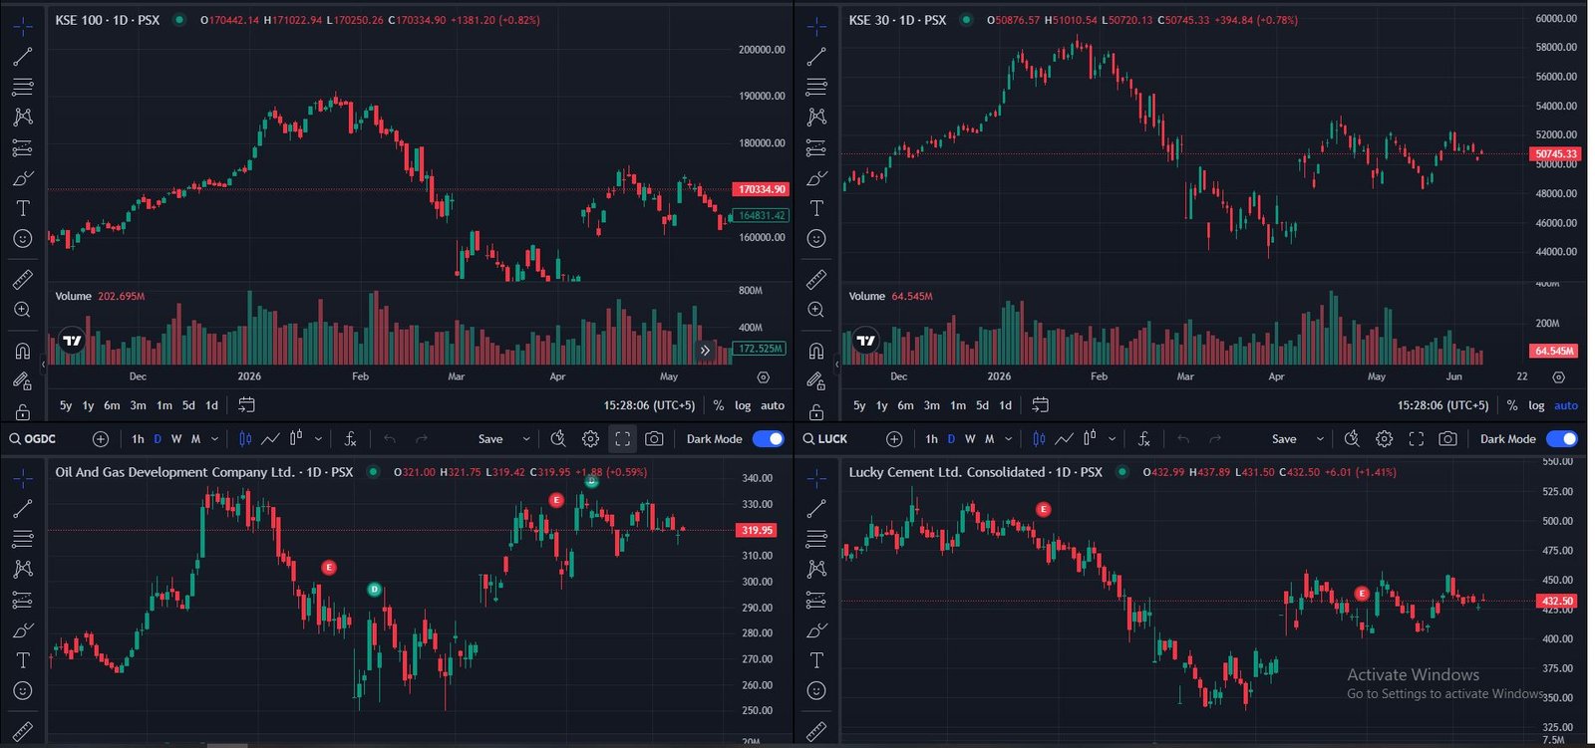1595x748 pixels.
Task: Open quick search icon in OGDC toolbar
Action: tap(558, 438)
